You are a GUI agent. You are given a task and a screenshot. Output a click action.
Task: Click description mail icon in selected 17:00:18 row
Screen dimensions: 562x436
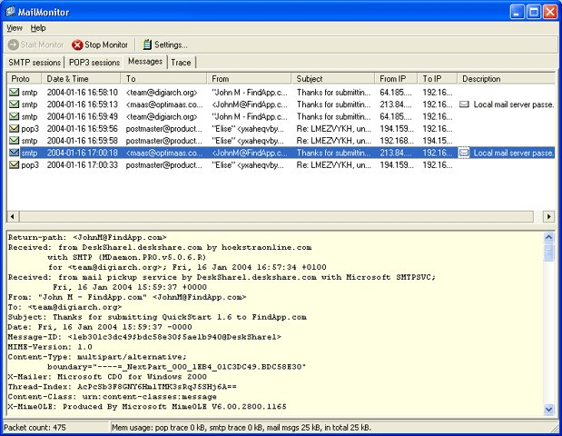point(464,153)
